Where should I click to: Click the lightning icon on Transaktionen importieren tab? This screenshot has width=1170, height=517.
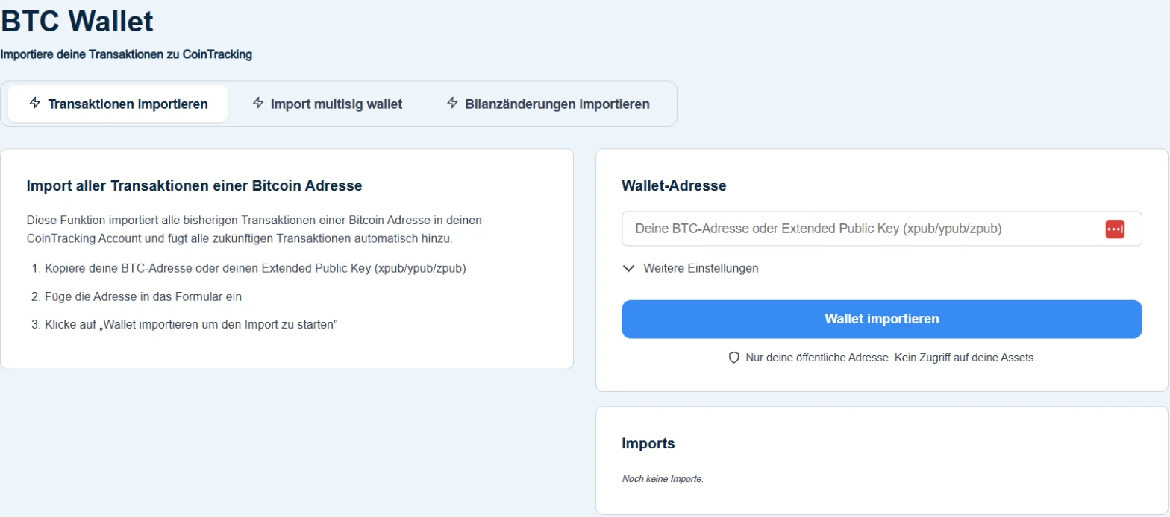tap(34, 103)
